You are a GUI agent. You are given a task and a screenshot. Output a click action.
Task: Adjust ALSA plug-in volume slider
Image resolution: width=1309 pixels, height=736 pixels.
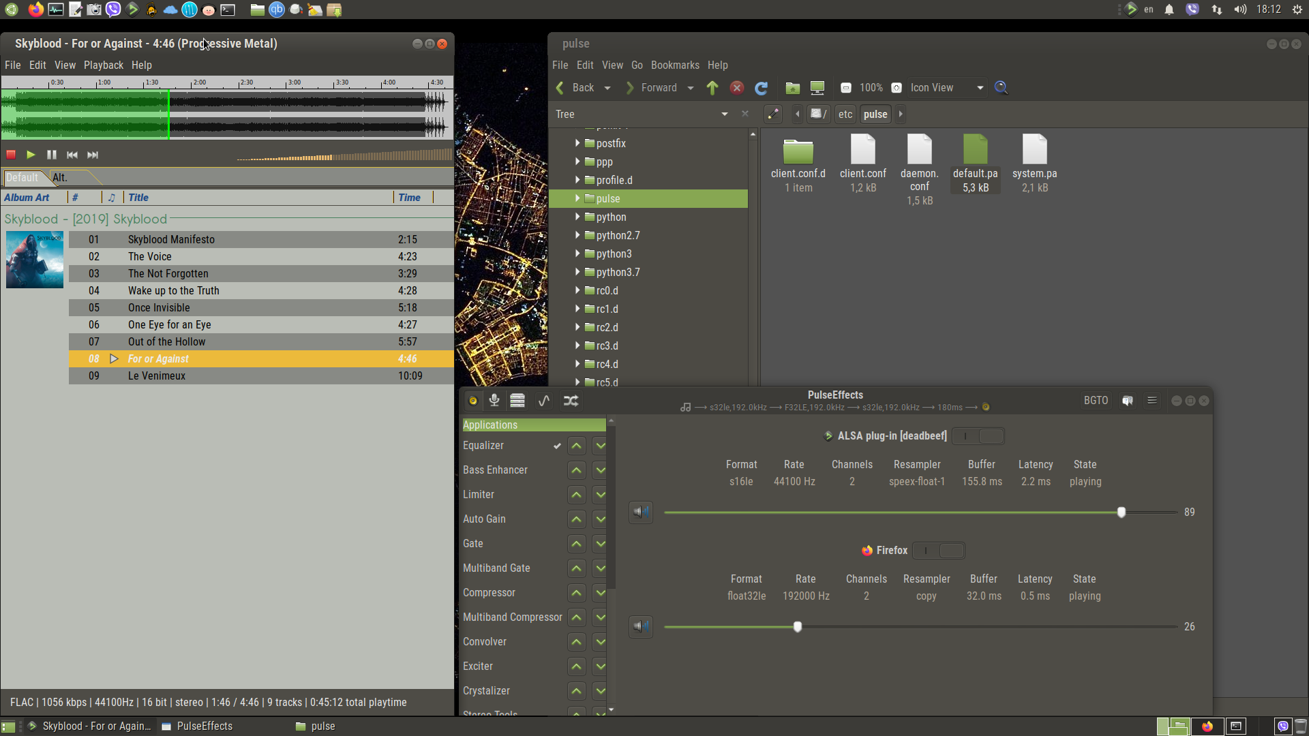920,512
